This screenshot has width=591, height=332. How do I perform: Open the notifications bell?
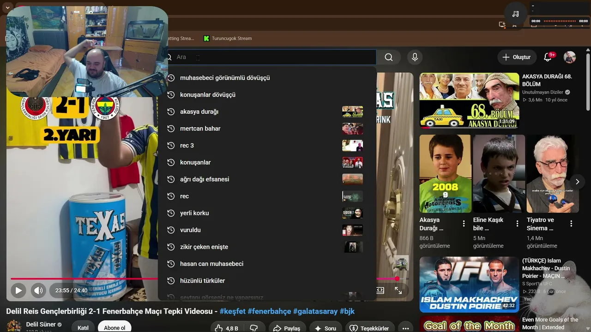click(548, 57)
